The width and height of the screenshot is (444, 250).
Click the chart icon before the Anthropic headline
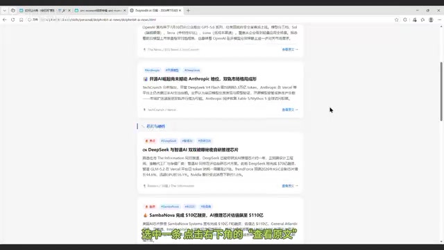tap(145, 79)
